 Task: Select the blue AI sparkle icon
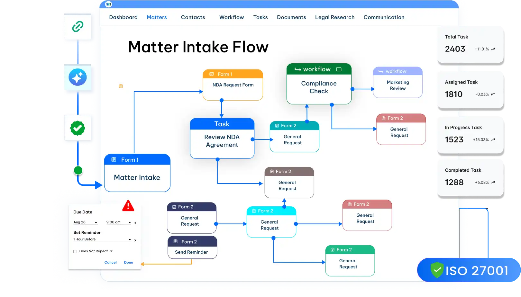pos(78,77)
